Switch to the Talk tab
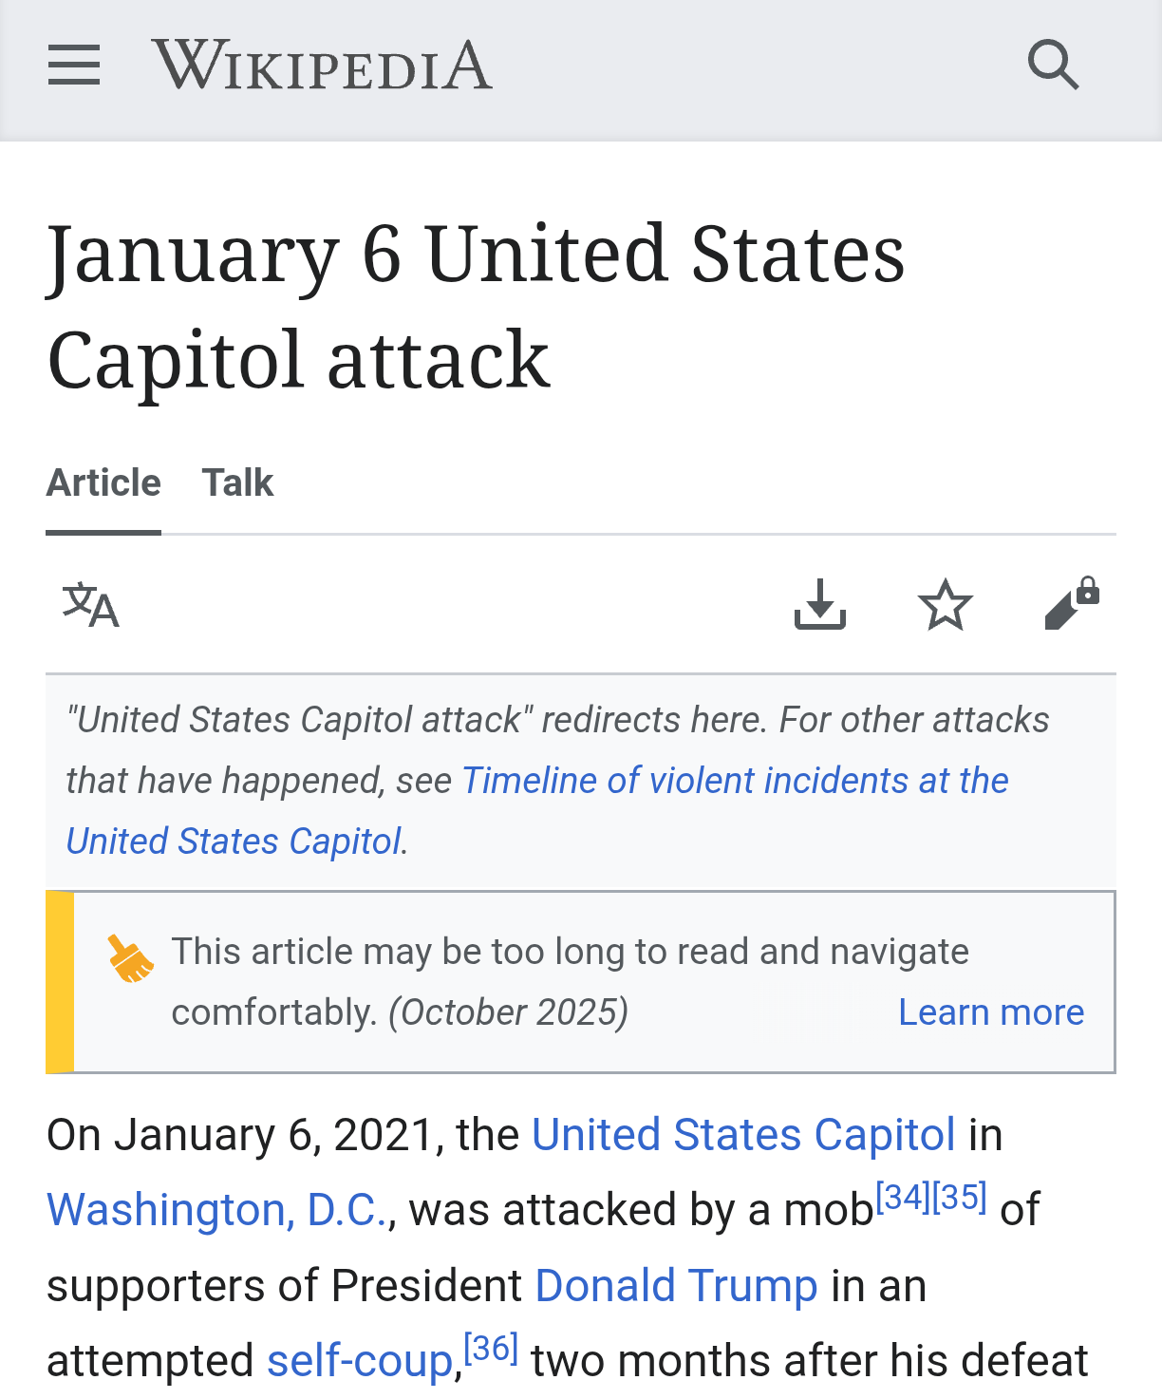 pos(237,482)
